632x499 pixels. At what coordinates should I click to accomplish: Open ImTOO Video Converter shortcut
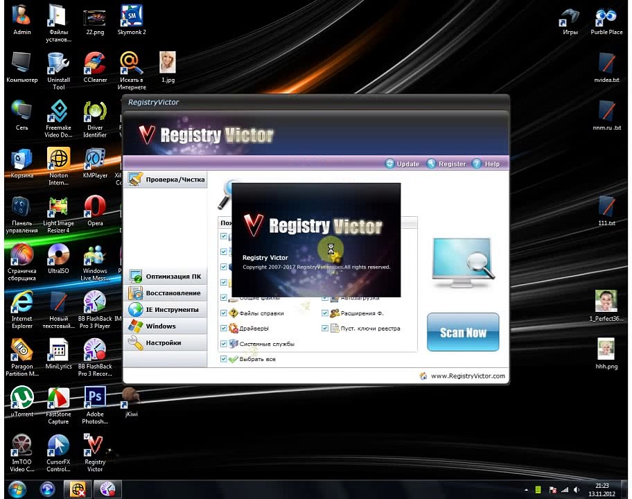click(x=21, y=453)
